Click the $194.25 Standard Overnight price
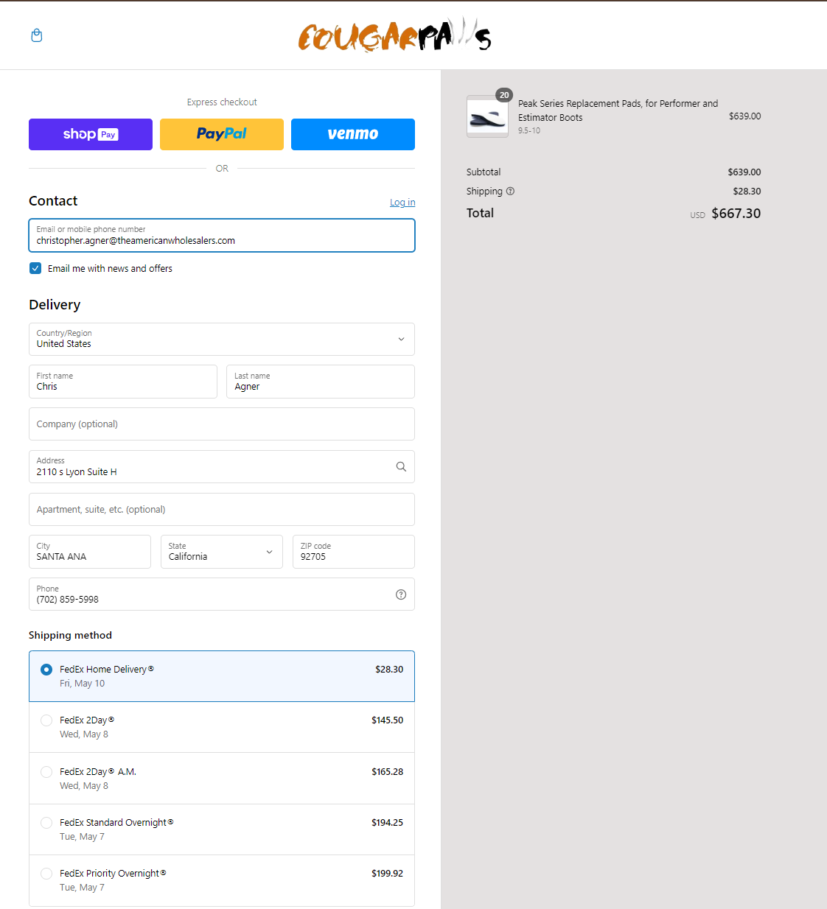 click(387, 823)
